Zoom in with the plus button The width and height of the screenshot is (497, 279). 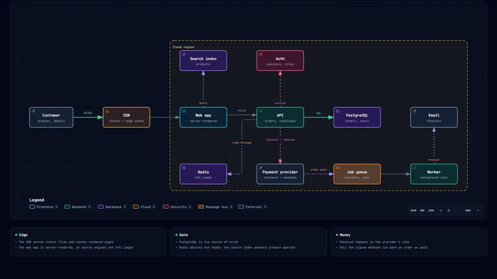478,210
